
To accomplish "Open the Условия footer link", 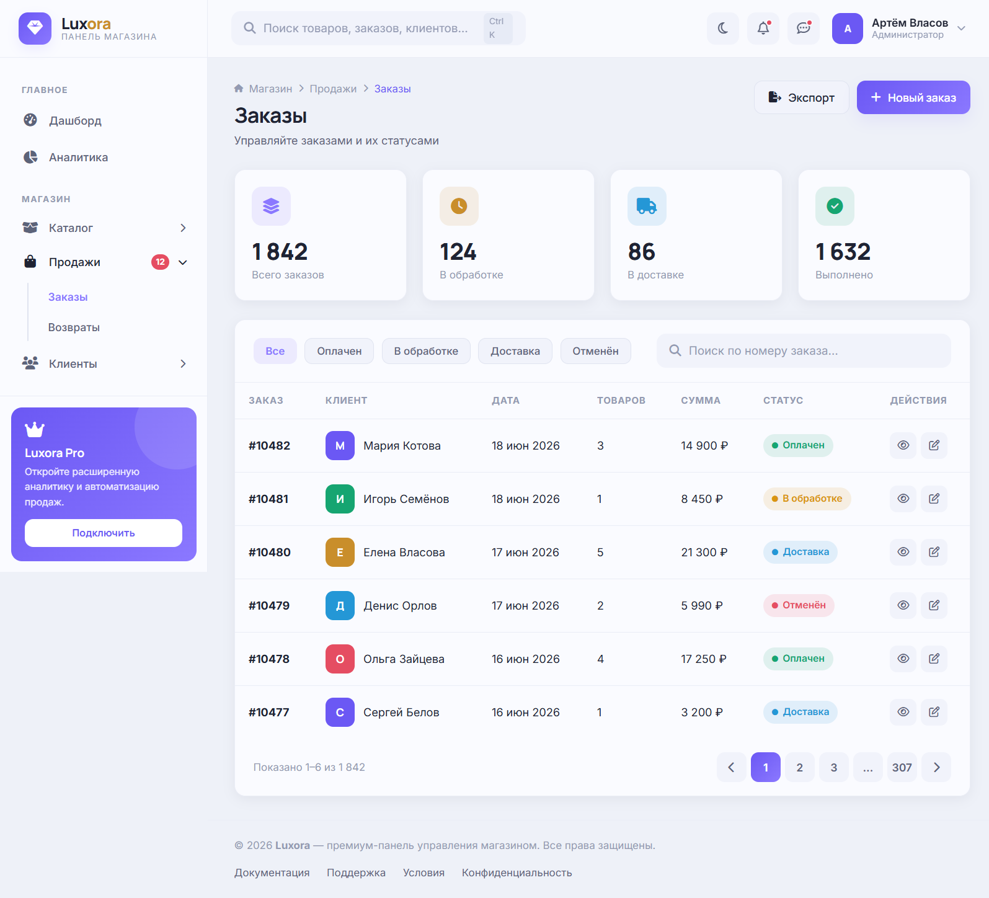I will coord(424,873).
